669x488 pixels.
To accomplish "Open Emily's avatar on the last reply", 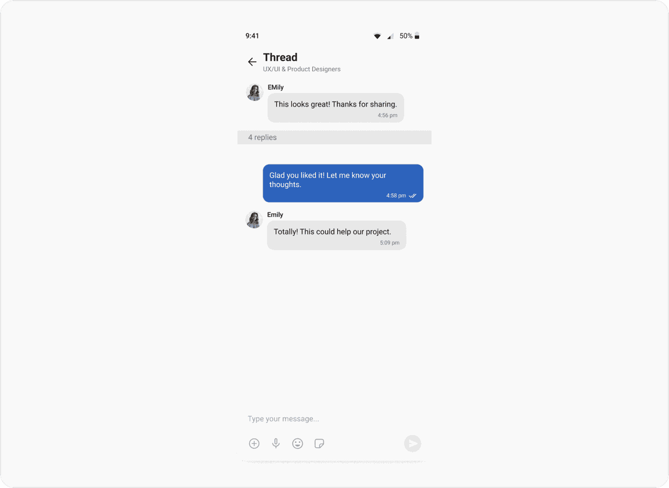I will click(x=254, y=219).
